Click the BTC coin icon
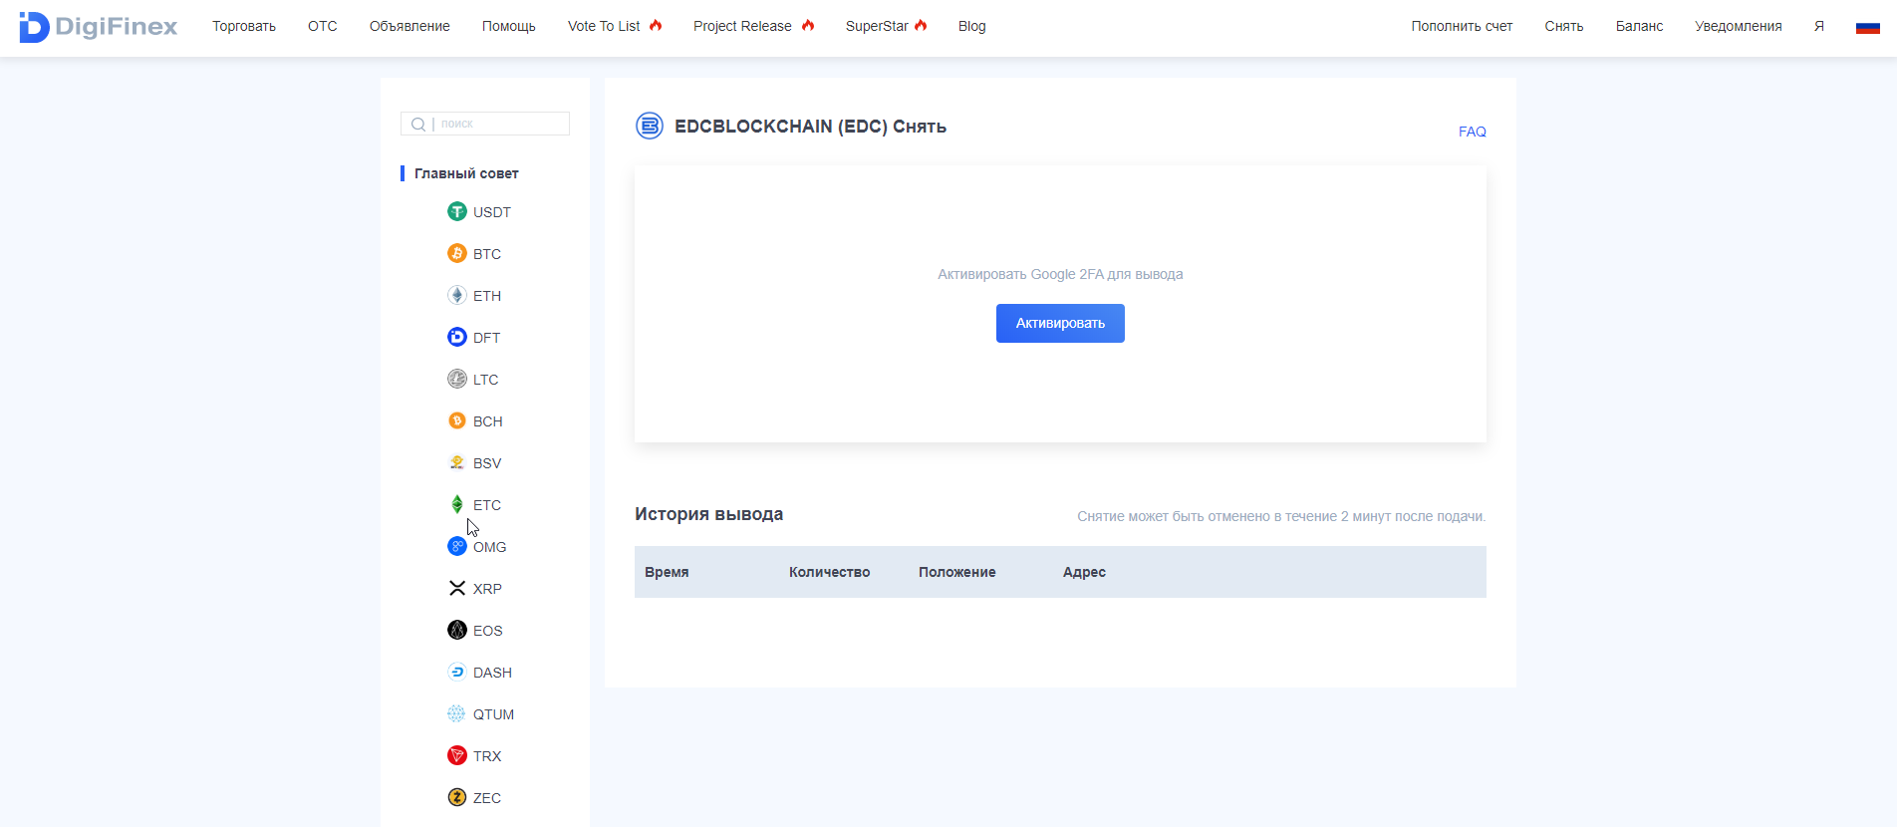This screenshot has width=1897, height=827. [457, 253]
